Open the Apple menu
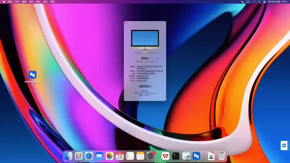The height and width of the screenshot is (163, 290). point(4,2)
